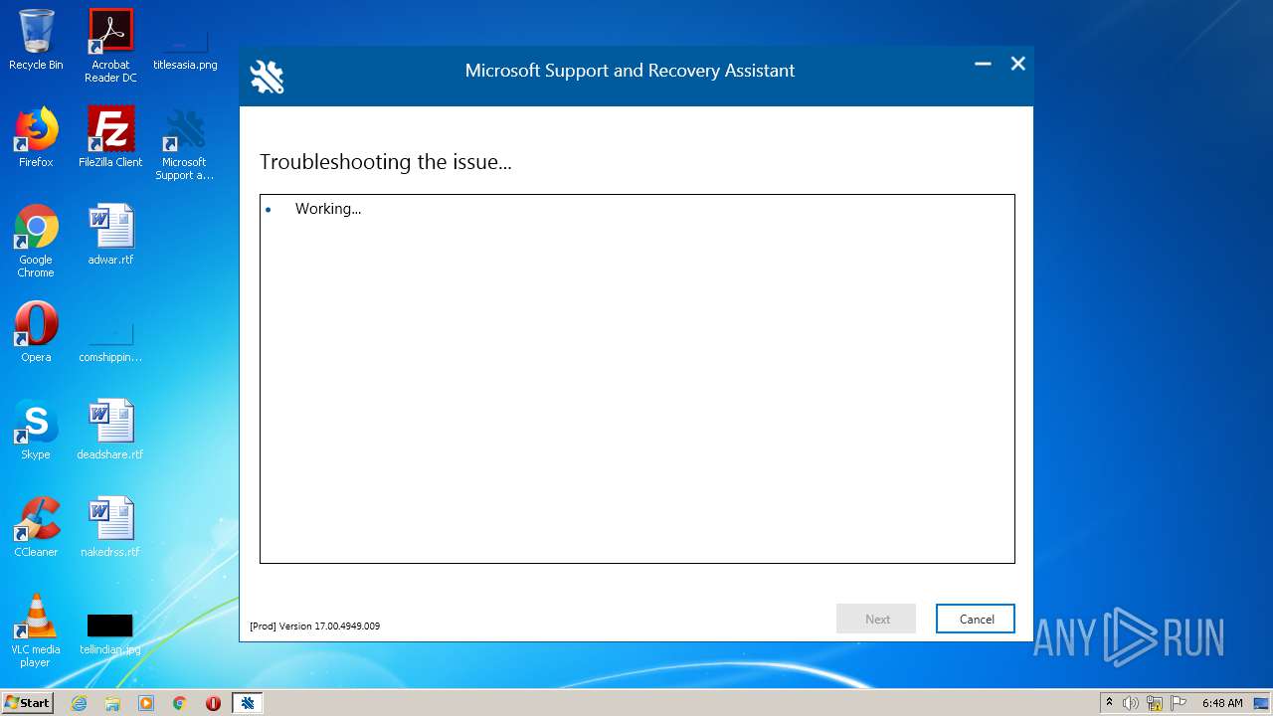Open CCleaner desktop shortcut
Viewport: 1273px width, 716px height.
pyautogui.click(x=36, y=527)
